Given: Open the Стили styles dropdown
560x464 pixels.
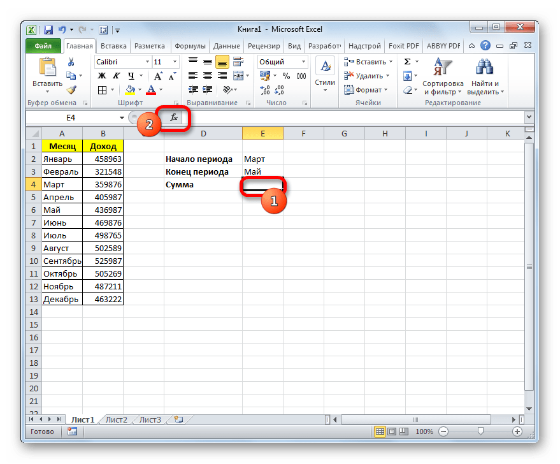Looking at the screenshot, I should 325,76.
